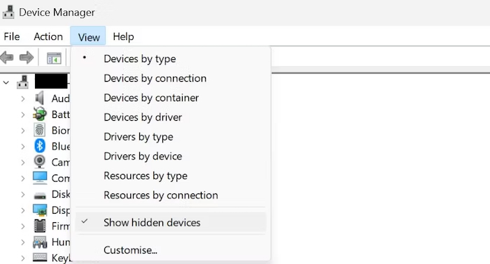Viewport: 490px width, 264px height.
Task: Select Resources by connection view
Action: point(171,195)
